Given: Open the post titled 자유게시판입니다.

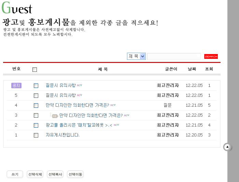Looking at the screenshot, I should click(62, 135).
